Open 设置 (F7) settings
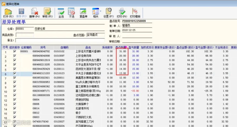The width and height of the screenshot is (237, 127). [x=108, y=13]
